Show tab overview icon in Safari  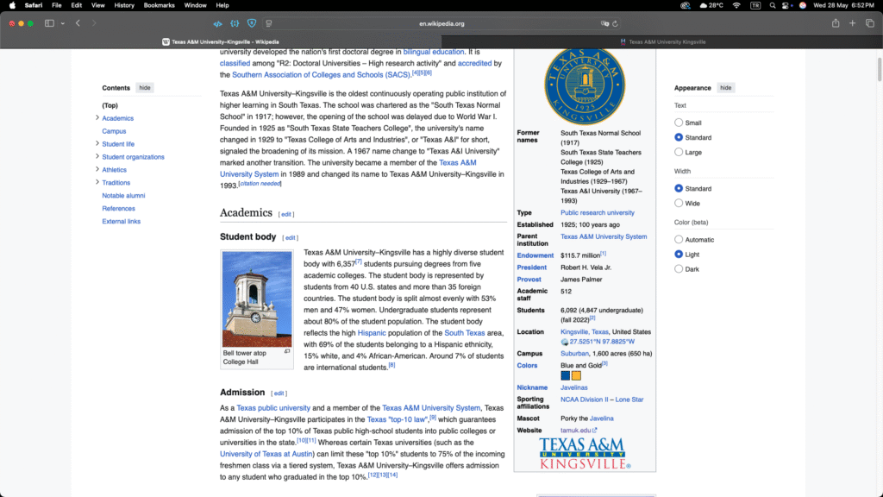click(x=869, y=23)
